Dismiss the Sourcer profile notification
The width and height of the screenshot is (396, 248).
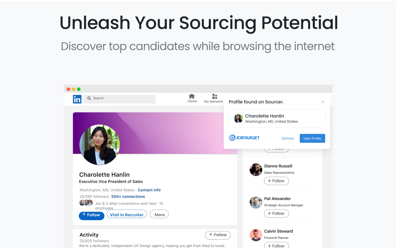[x=288, y=139]
